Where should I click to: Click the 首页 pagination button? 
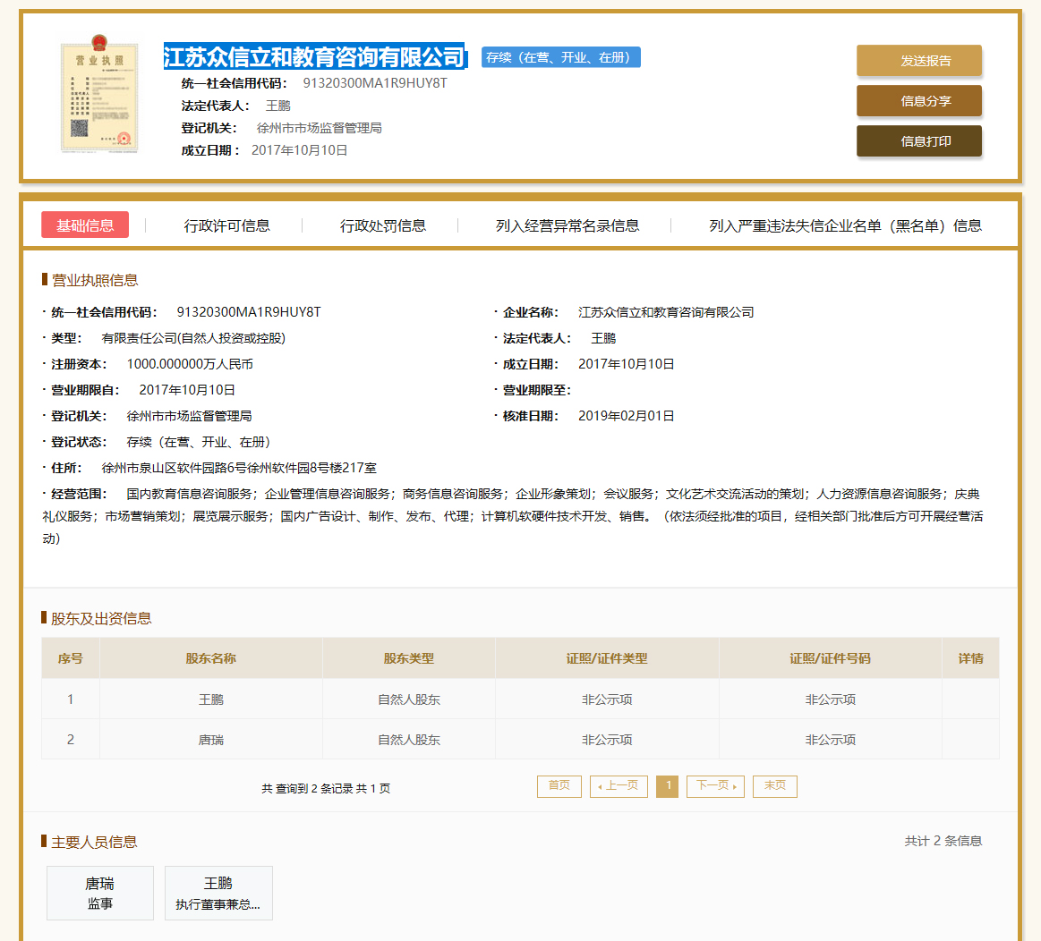point(559,786)
